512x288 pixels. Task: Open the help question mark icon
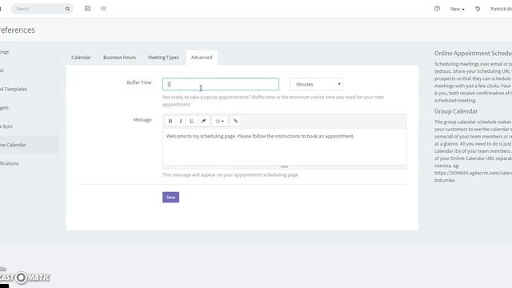[x=438, y=9]
